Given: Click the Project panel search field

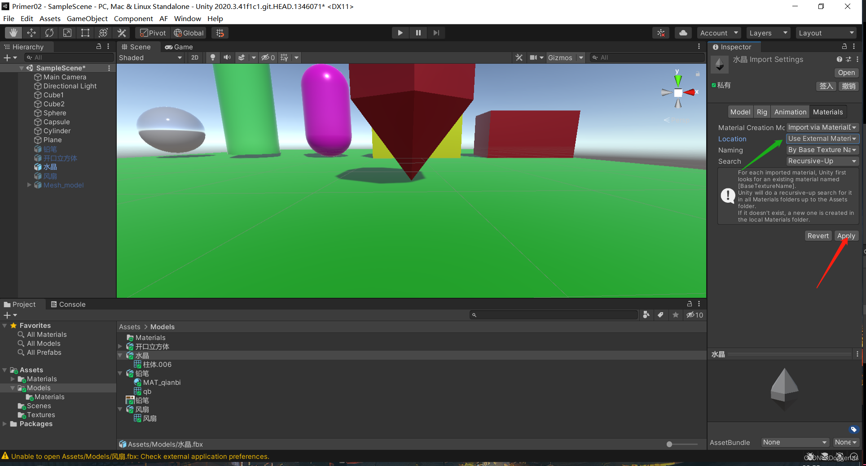Looking at the screenshot, I should coord(554,315).
